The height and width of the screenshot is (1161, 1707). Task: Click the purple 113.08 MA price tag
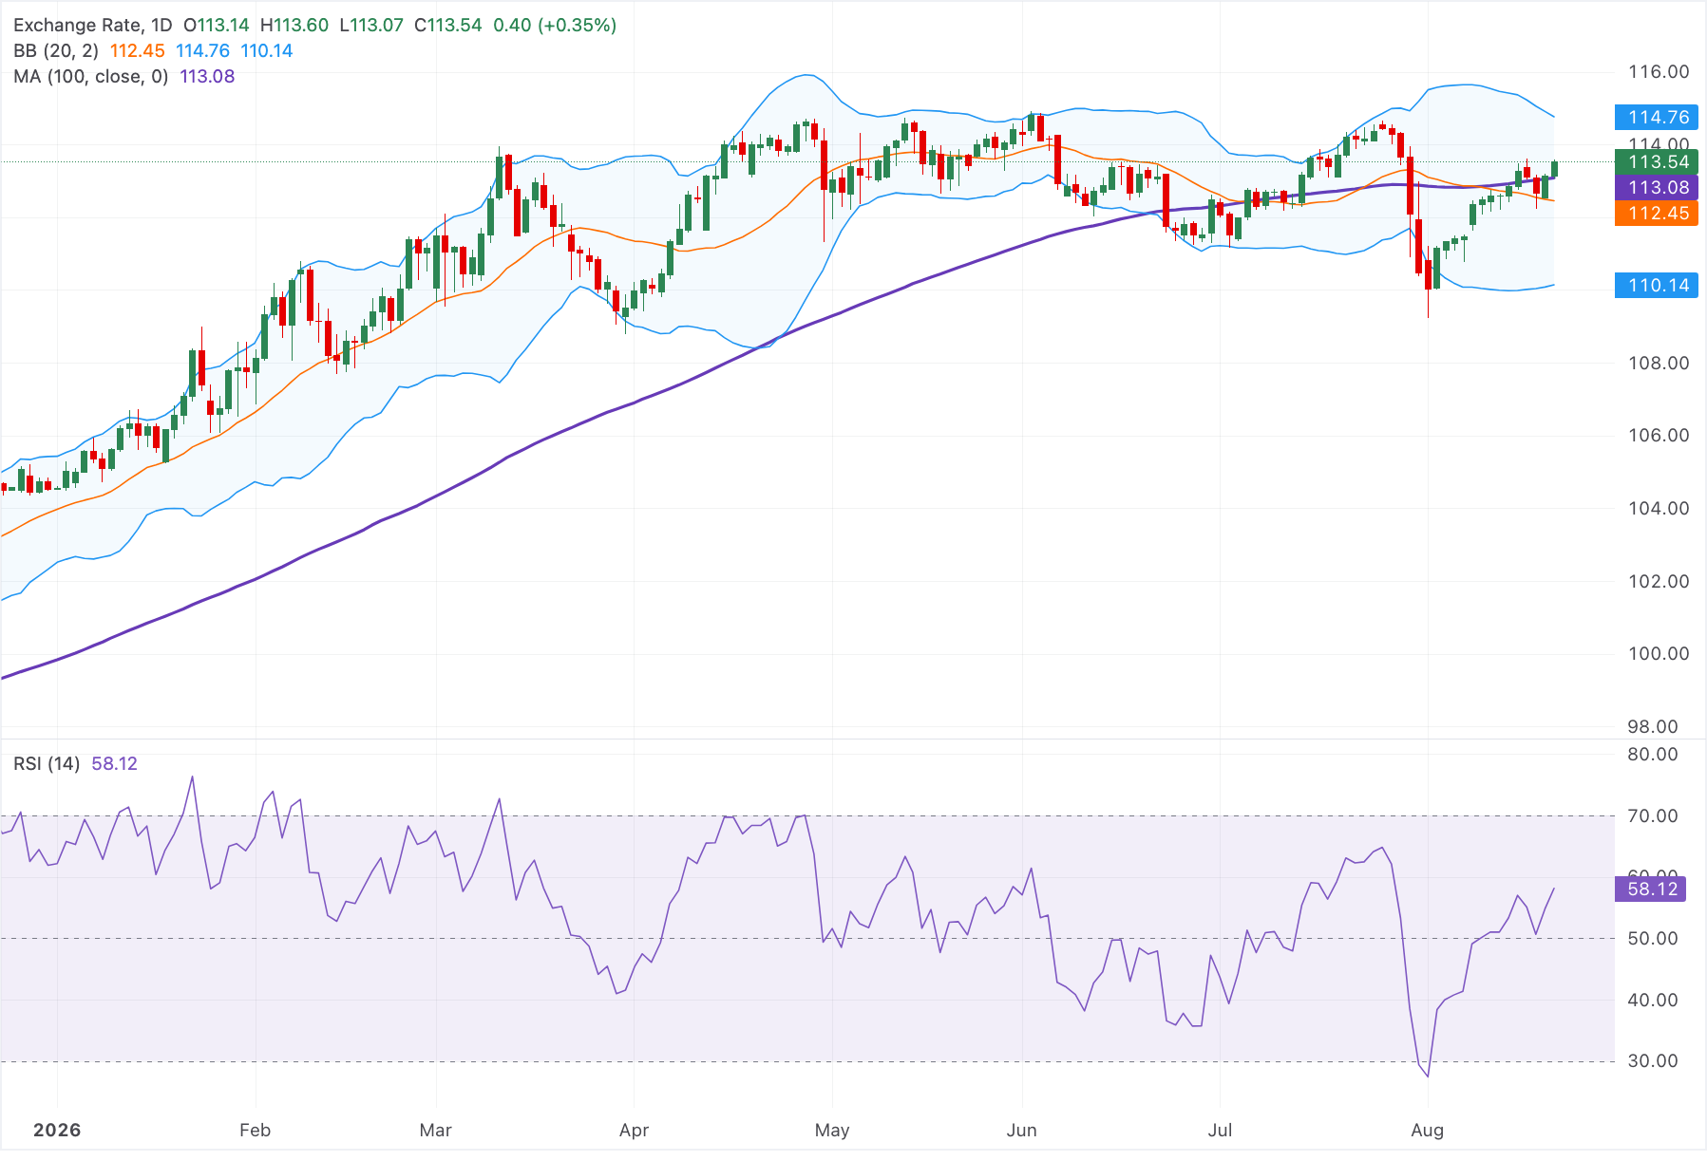click(x=1657, y=188)
